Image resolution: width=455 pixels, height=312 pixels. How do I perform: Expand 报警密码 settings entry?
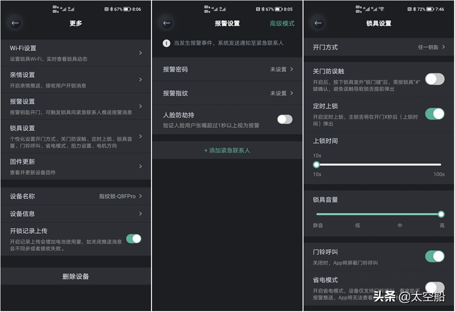coord(226,70)
